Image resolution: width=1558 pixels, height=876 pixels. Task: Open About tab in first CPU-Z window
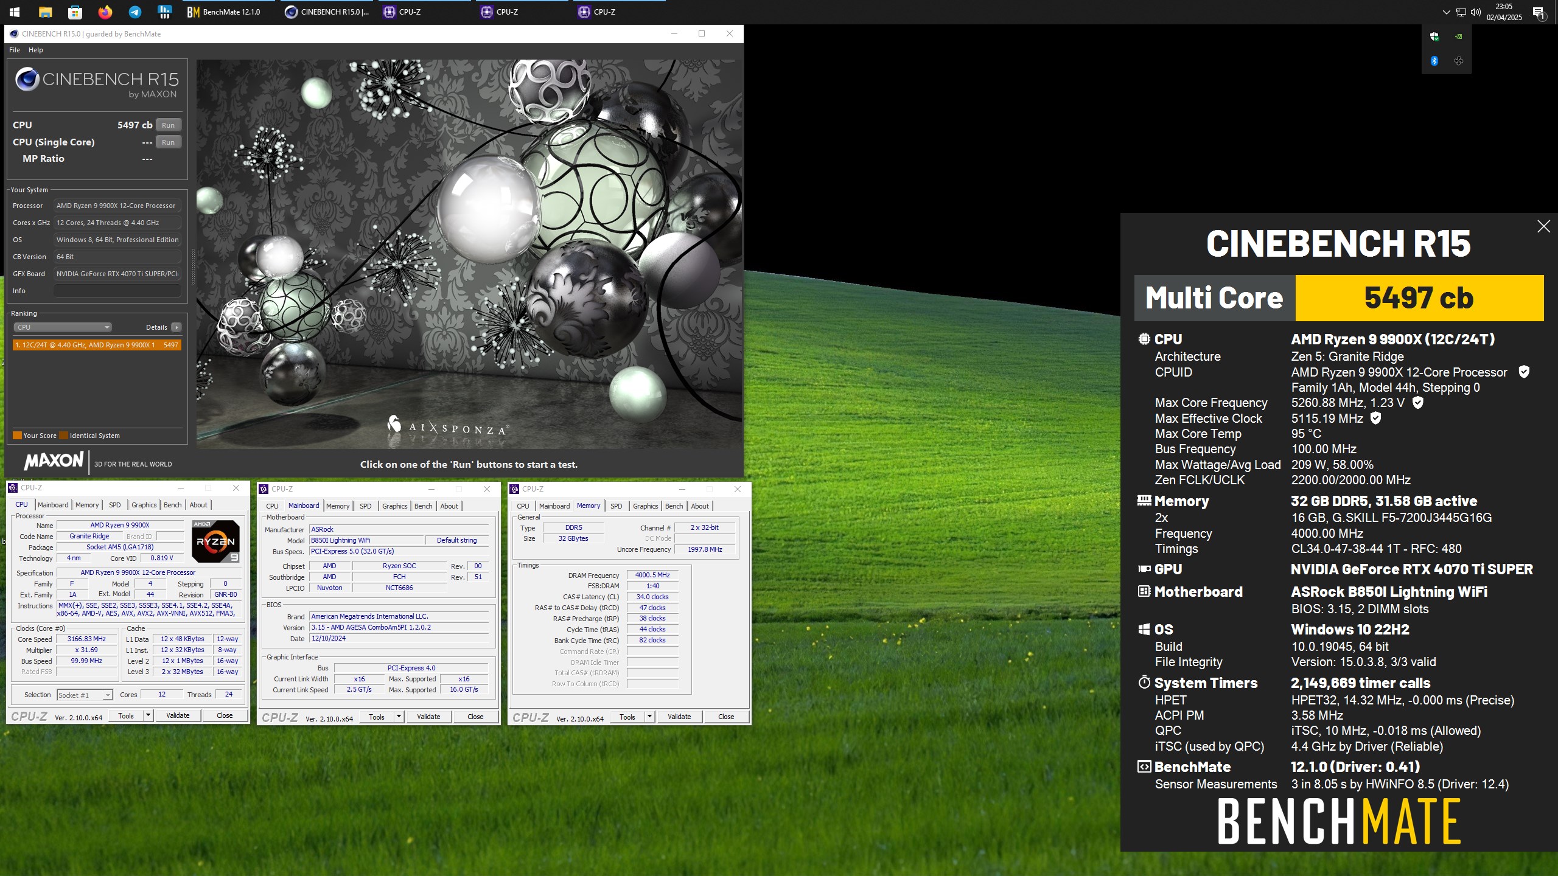pos(198,505)
